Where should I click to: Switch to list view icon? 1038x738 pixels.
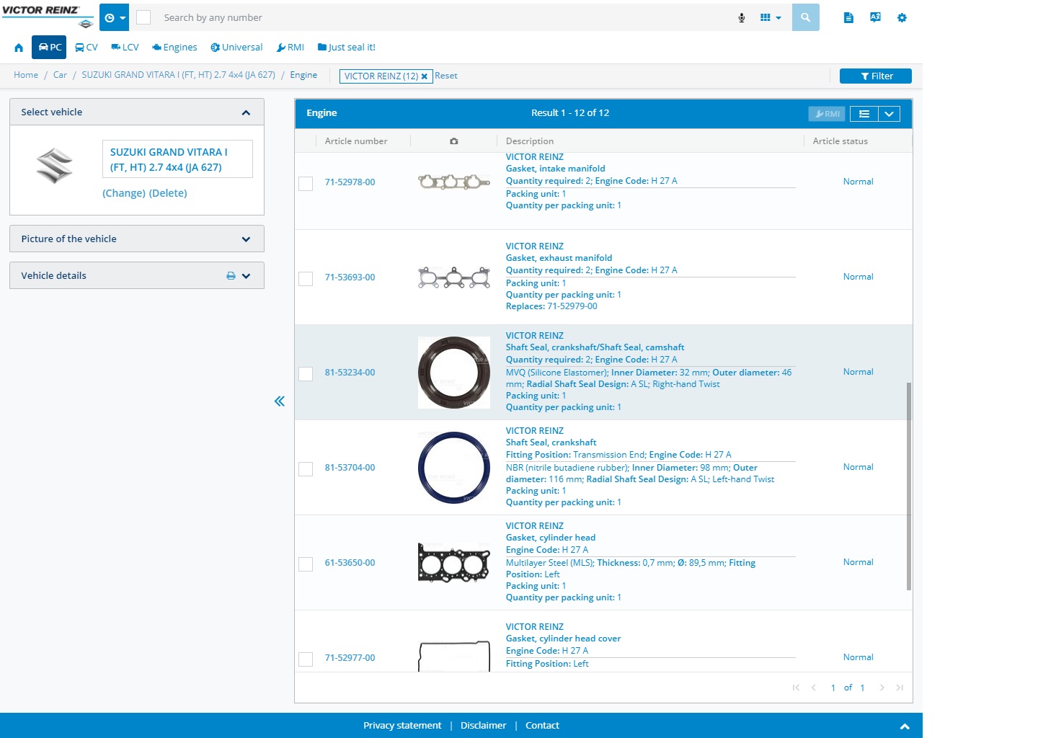click(x=864, y=114)
